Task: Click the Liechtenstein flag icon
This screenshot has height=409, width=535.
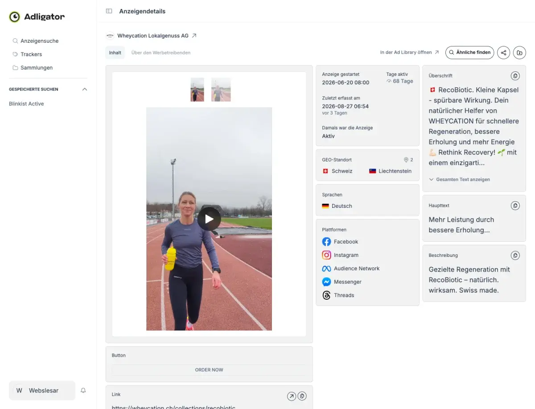Action: tap(373, 171)
